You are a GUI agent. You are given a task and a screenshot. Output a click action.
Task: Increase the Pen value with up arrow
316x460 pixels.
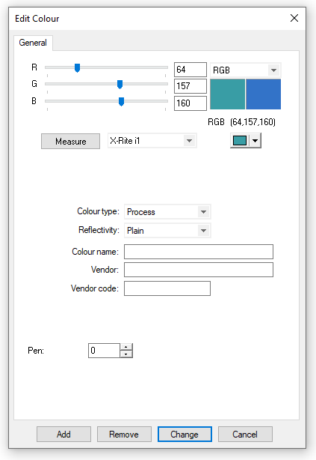point(126,347)
